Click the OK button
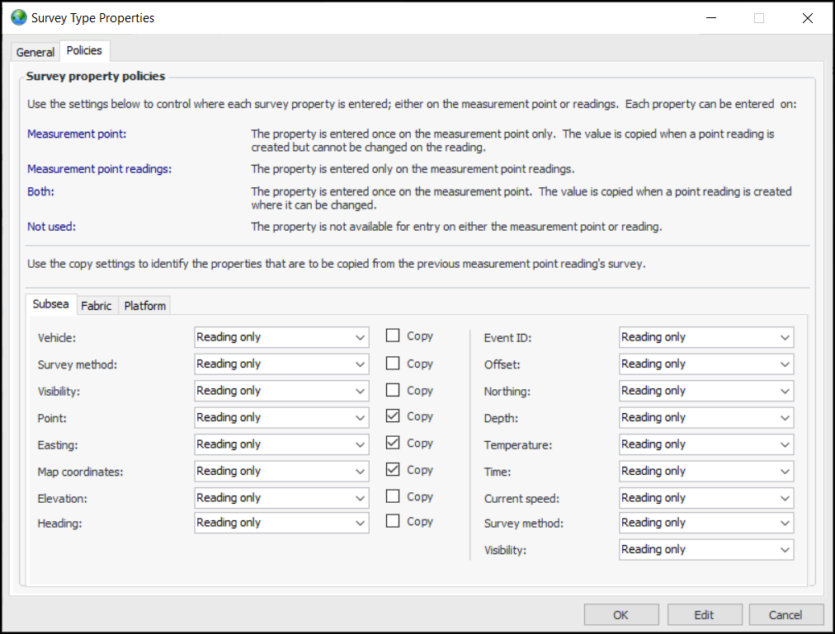The image size is (835, 634). point(620,615)
